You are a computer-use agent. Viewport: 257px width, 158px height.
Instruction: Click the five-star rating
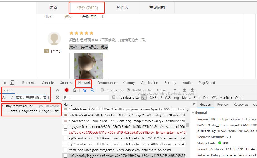pos(81,33)
